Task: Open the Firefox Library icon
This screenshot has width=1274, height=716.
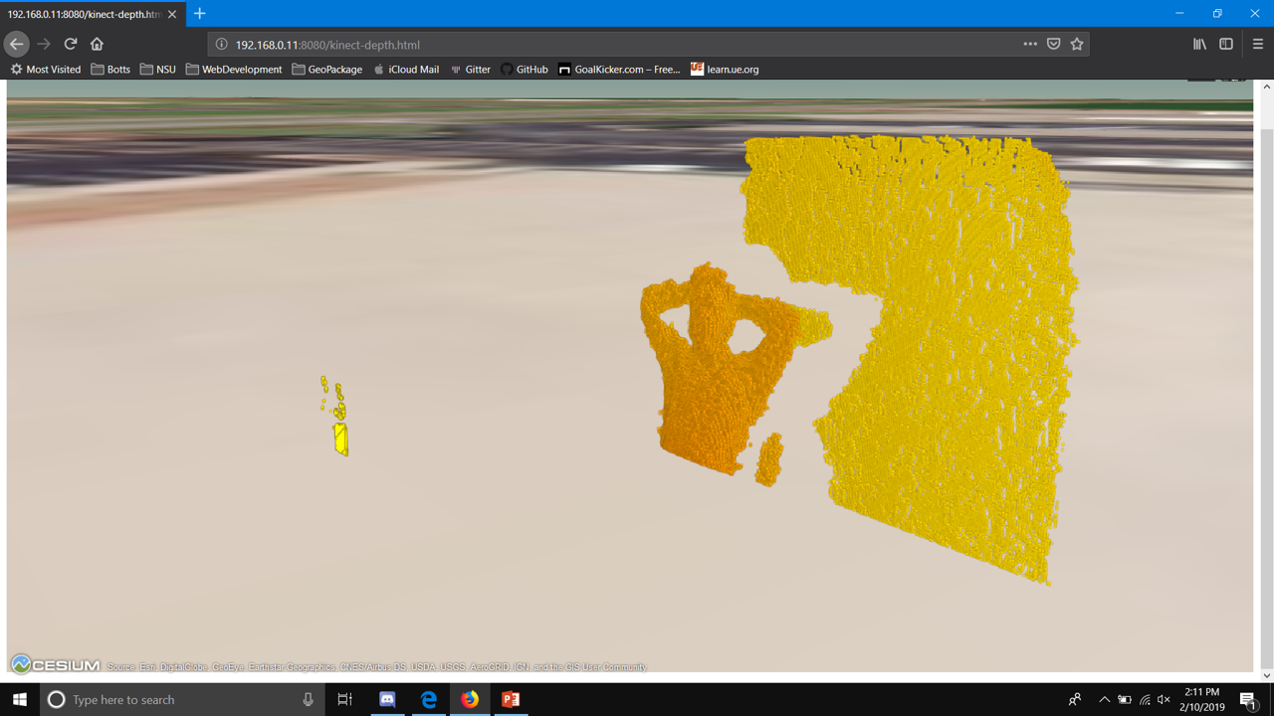Action: (1199, 44)
